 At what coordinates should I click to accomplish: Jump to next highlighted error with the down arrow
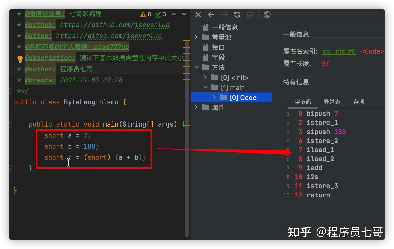coord(184,14)
